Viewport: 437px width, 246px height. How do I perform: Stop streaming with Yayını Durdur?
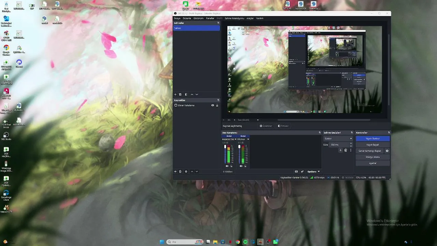pyautogui.click(x=372, y=139)
